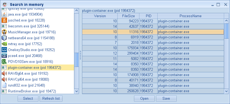Viewport: 230px width, 104px height.
Task: Click the Select button
Action: pyautogui.click(x=28, y=98)
